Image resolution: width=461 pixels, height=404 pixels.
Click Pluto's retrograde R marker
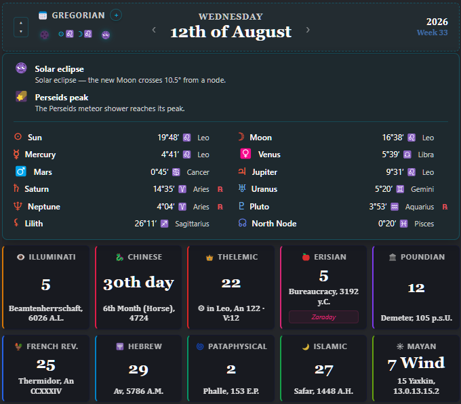click(x=445, y=207)
